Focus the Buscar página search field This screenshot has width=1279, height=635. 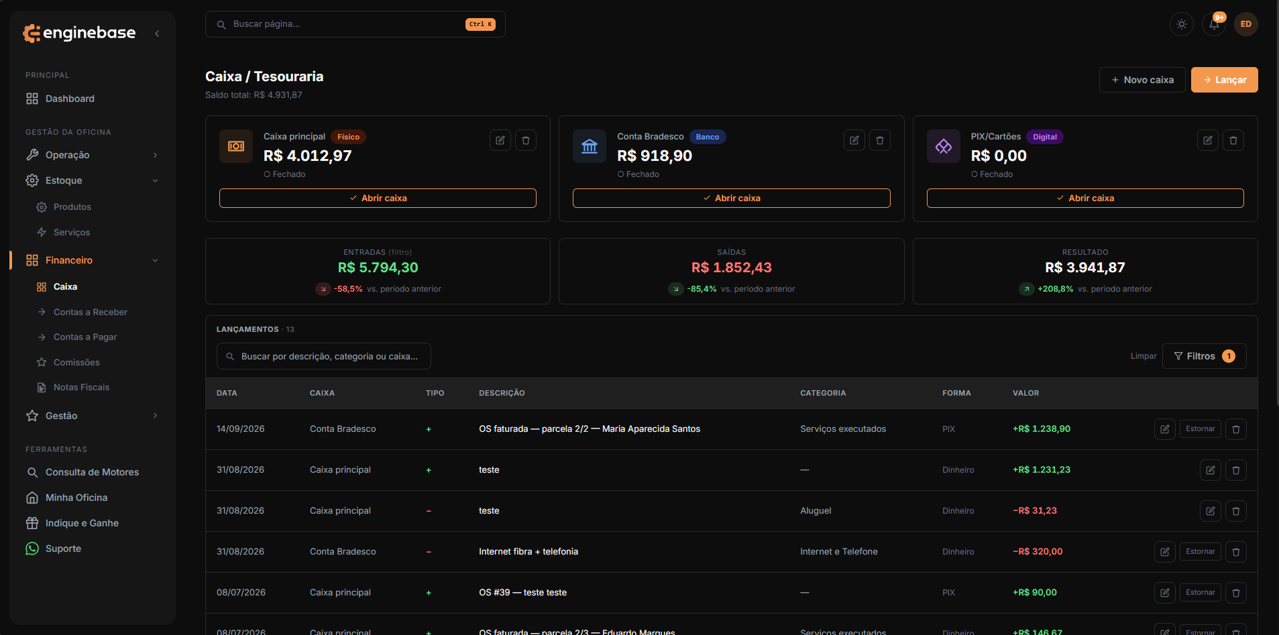pos(355,24)
